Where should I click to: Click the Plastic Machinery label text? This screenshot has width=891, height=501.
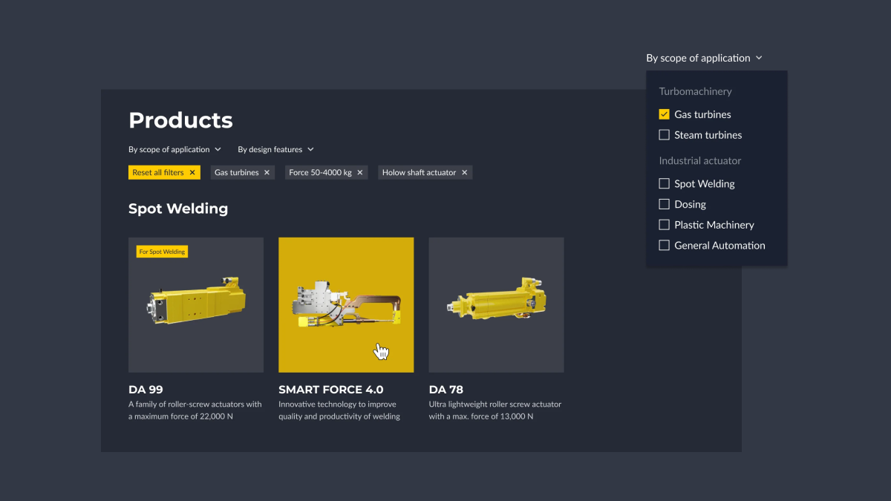click(x=714, y=225)
